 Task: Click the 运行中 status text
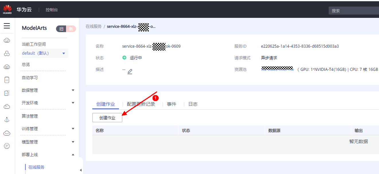coord(136,58)
